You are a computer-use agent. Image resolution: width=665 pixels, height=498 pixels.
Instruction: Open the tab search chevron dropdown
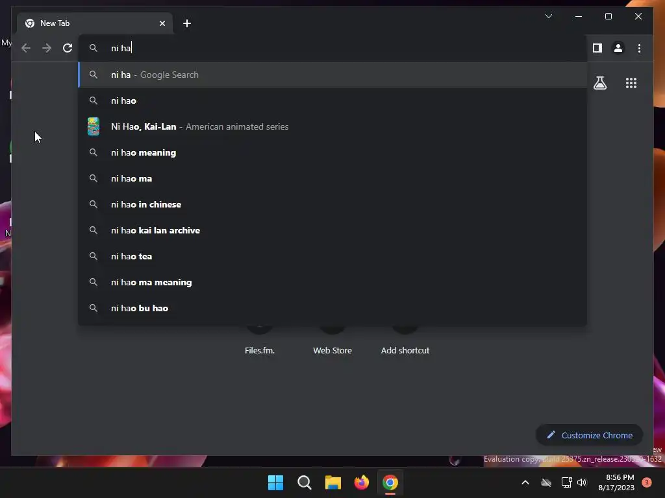548,16
